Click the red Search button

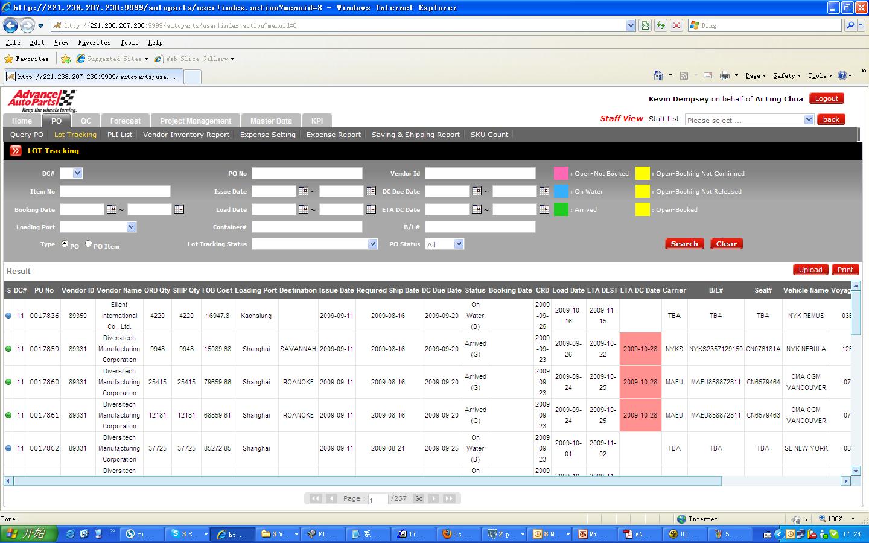684,244
